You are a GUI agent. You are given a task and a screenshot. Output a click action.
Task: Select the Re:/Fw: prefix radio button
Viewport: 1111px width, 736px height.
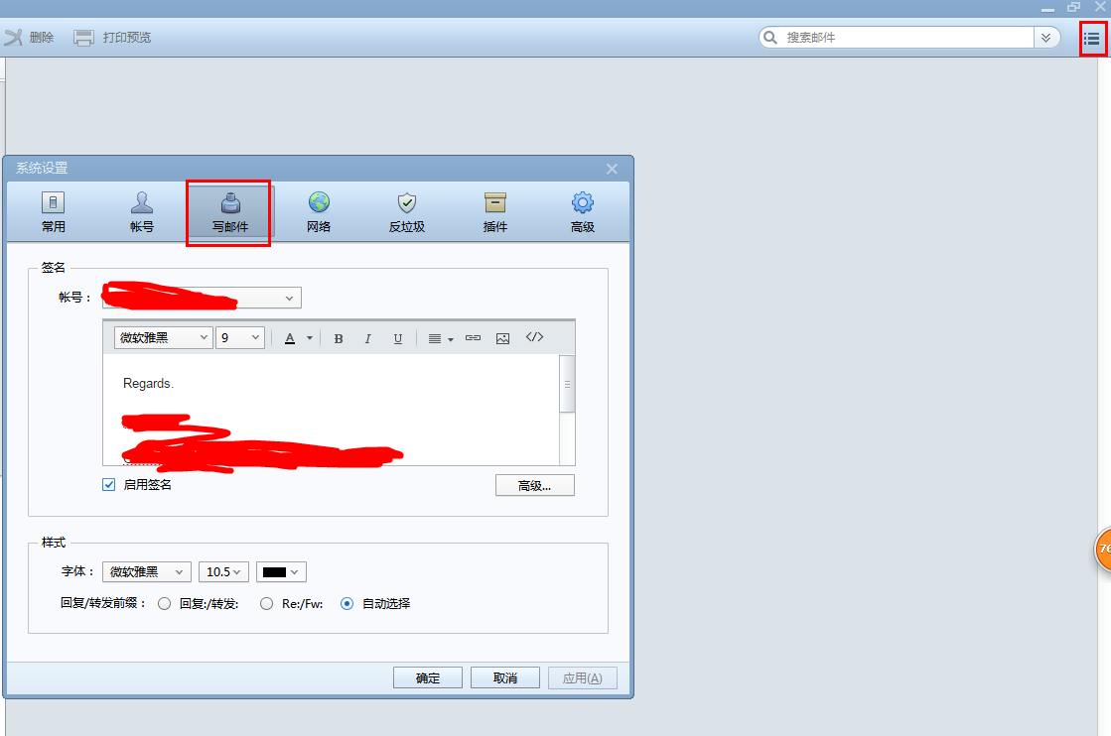266,603
